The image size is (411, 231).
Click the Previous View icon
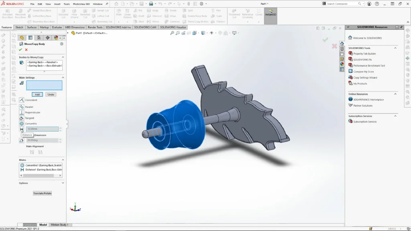coord(183,33)
